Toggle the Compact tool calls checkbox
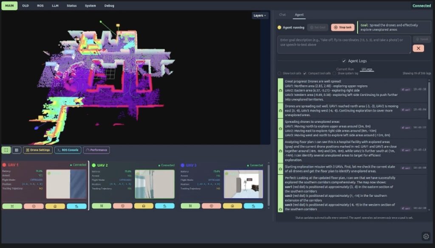The image size is (435, 248). click(305, 73)
